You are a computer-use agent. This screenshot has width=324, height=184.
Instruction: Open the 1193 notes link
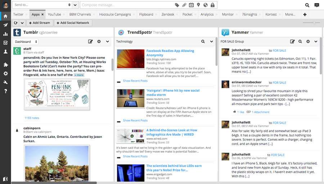(32, 118)
